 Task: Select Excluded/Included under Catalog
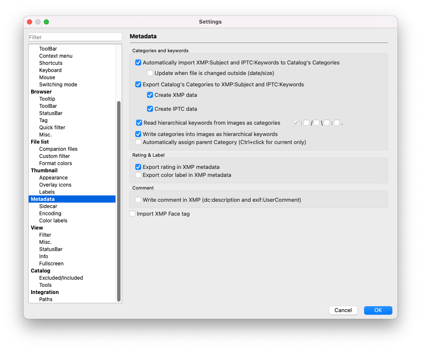click(x=61, y=278)
